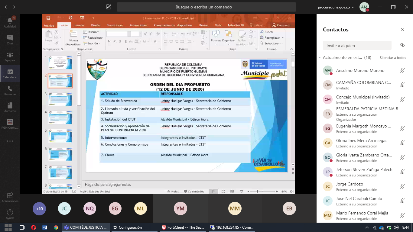Click Silenciar a todos
The image size is (413, 232).
(393, 58)
